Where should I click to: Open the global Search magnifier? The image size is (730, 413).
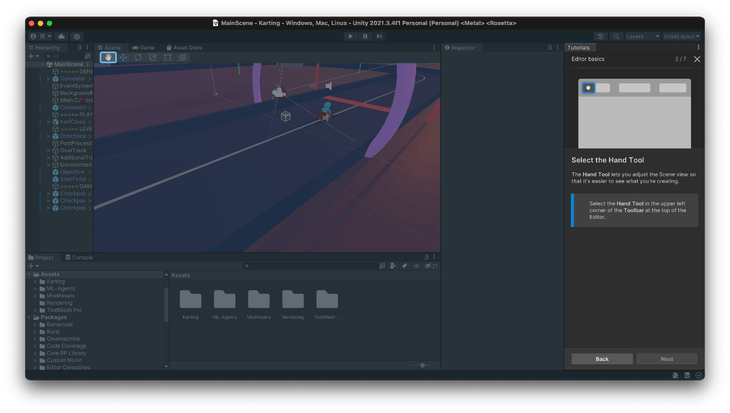pyautogui.click(x=616, y=36)
